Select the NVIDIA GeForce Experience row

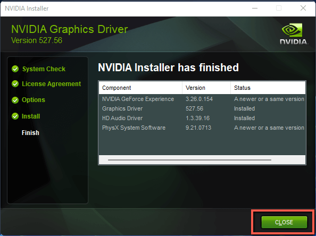pyautogui.click(x=202, y=99)
